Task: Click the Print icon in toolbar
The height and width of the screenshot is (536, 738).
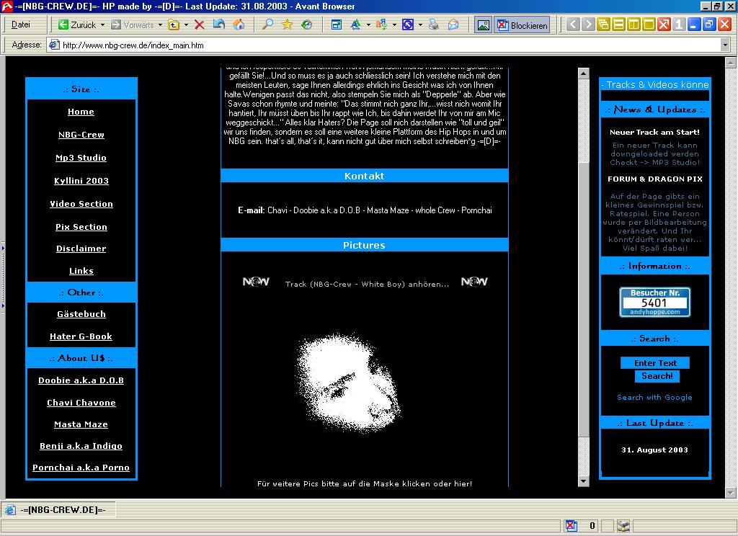Action: [x=434, y=24]
